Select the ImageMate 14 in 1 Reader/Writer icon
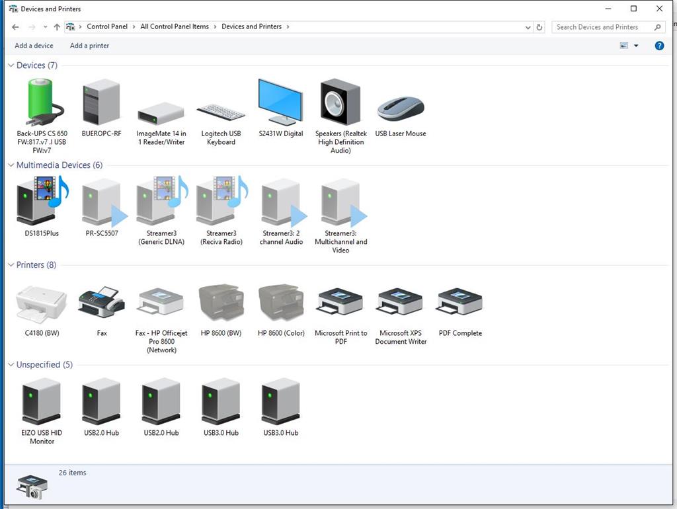 point(161,113)
